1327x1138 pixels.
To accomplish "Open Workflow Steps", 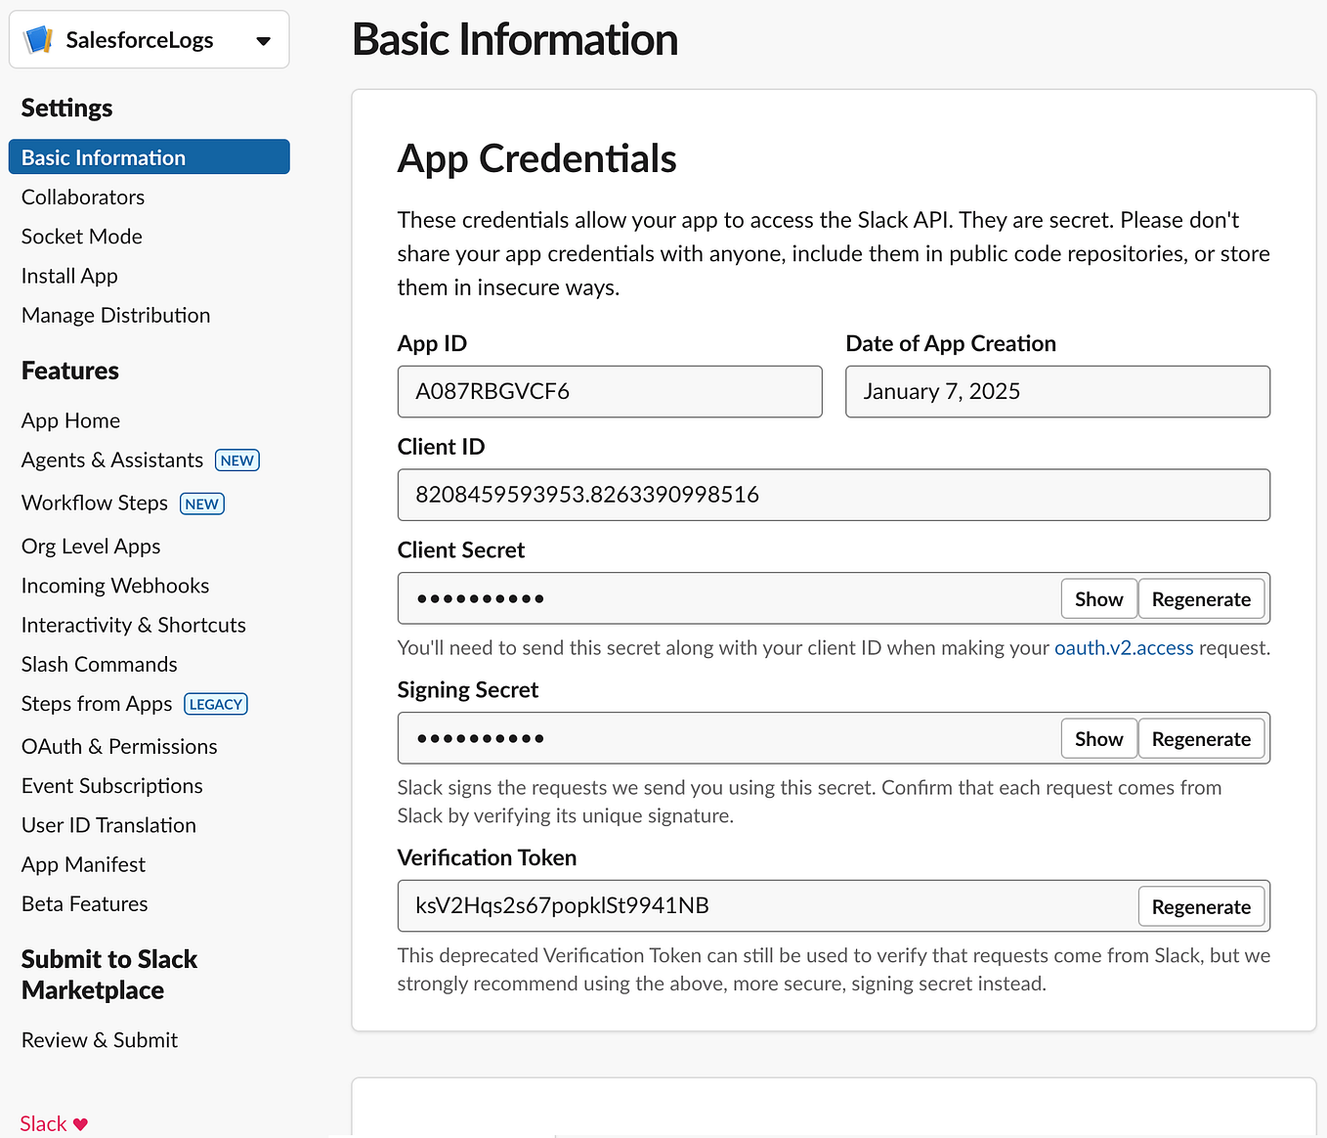I will pos(94,503).
